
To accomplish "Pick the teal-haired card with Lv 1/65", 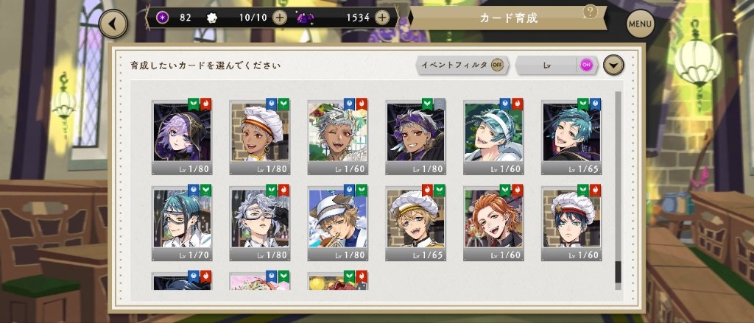I will click(571, 138).
